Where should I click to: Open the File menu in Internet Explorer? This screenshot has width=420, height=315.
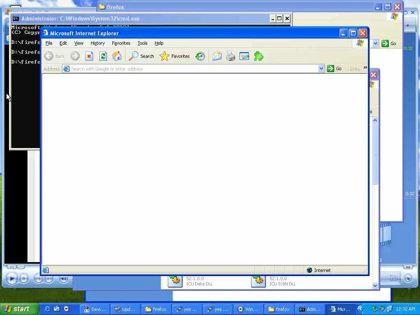pyautogui.click(x=49, y=43)
